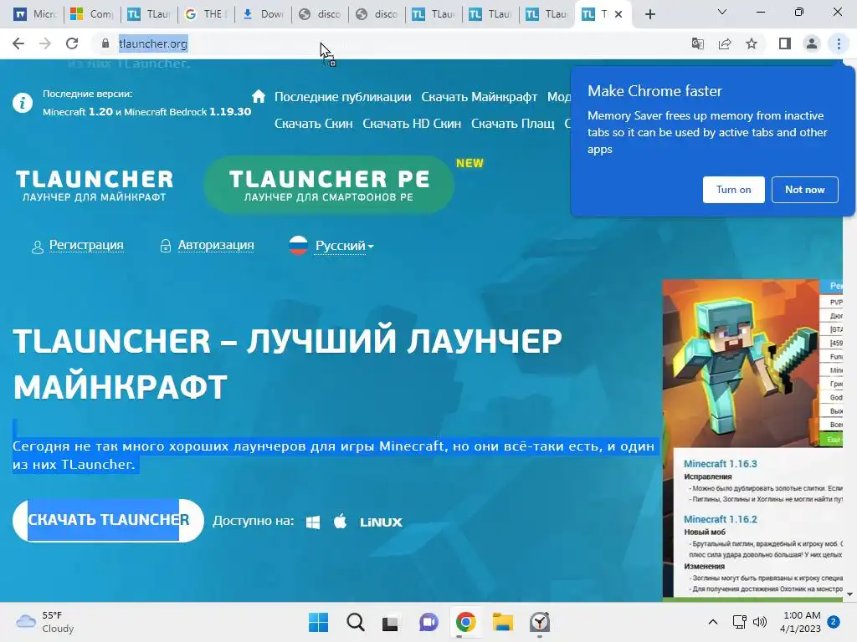
Task: Click Chrome icon on taskbar
Action: click(465, 622)
